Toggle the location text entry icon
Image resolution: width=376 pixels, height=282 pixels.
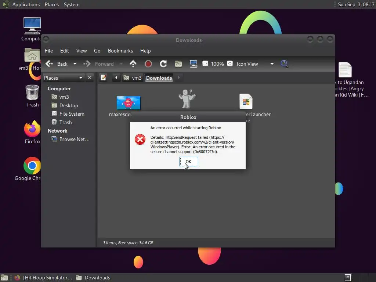click(x=103, y=78)
